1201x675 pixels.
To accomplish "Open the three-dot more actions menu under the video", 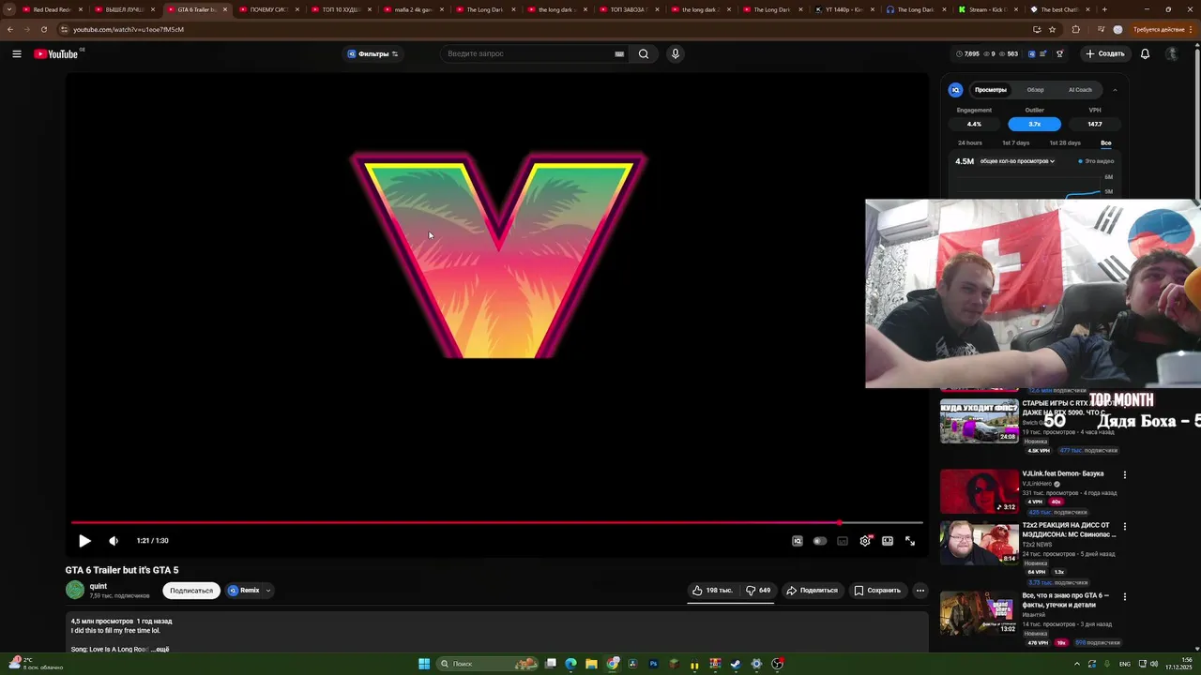I will coord(920,591).
